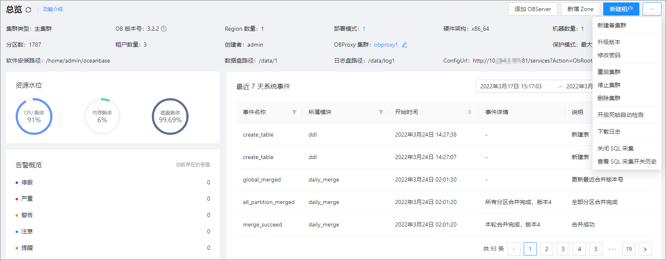Click the 事件详情 column header
Image resolution: width=666 pixels, height=260 pixels.
pos(497,112)
